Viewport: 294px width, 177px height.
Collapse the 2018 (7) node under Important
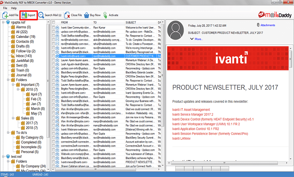pyautogui.click(x=18, y=89)
